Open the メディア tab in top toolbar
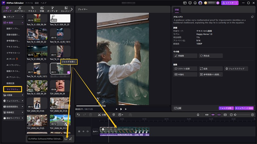257x144 pixels. 7,9
